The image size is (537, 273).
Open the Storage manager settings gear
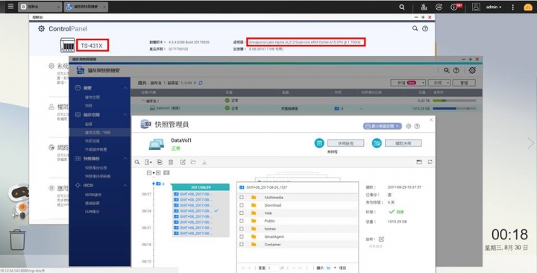472,70
